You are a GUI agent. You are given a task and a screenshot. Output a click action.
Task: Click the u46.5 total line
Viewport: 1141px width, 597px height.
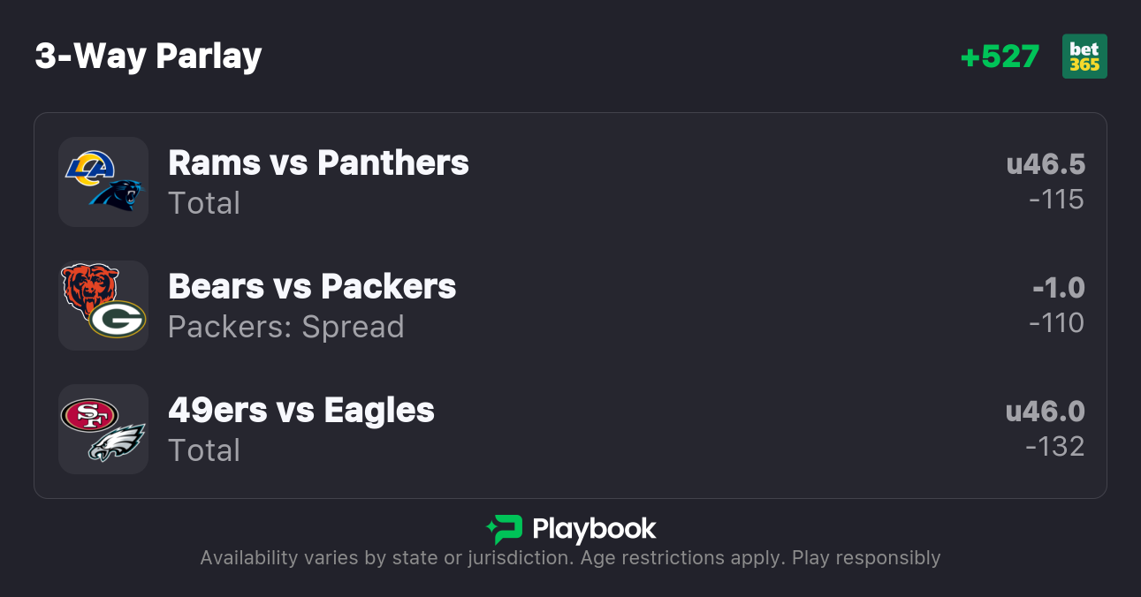click(1046, 164)
